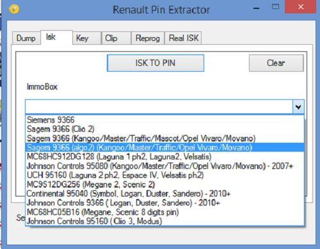Select Johnson Controls 95160 Clio 3 Modus
The width and height of the screenshot is (320, 249).
(164, 221)
